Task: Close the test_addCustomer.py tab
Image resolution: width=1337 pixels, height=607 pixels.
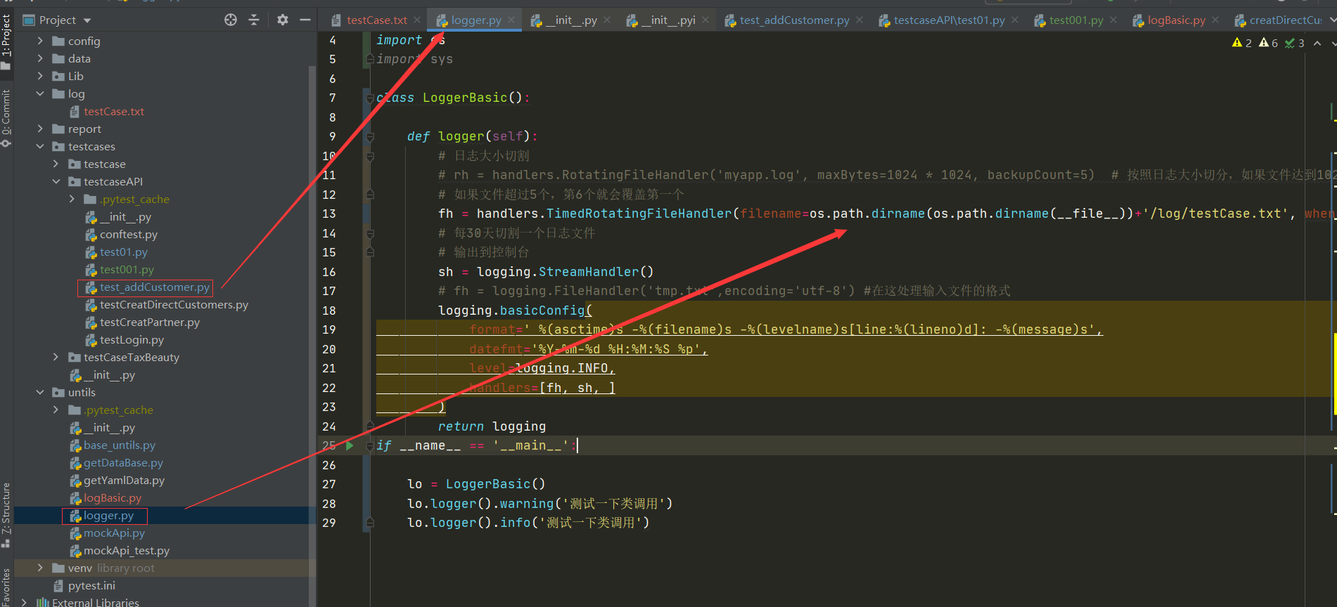Action: tap(859, 20)
